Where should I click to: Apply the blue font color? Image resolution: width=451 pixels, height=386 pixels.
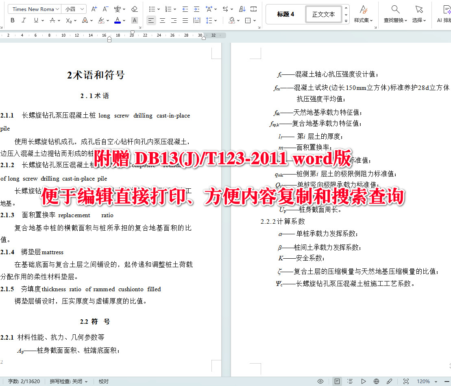(x=118, y=20)
